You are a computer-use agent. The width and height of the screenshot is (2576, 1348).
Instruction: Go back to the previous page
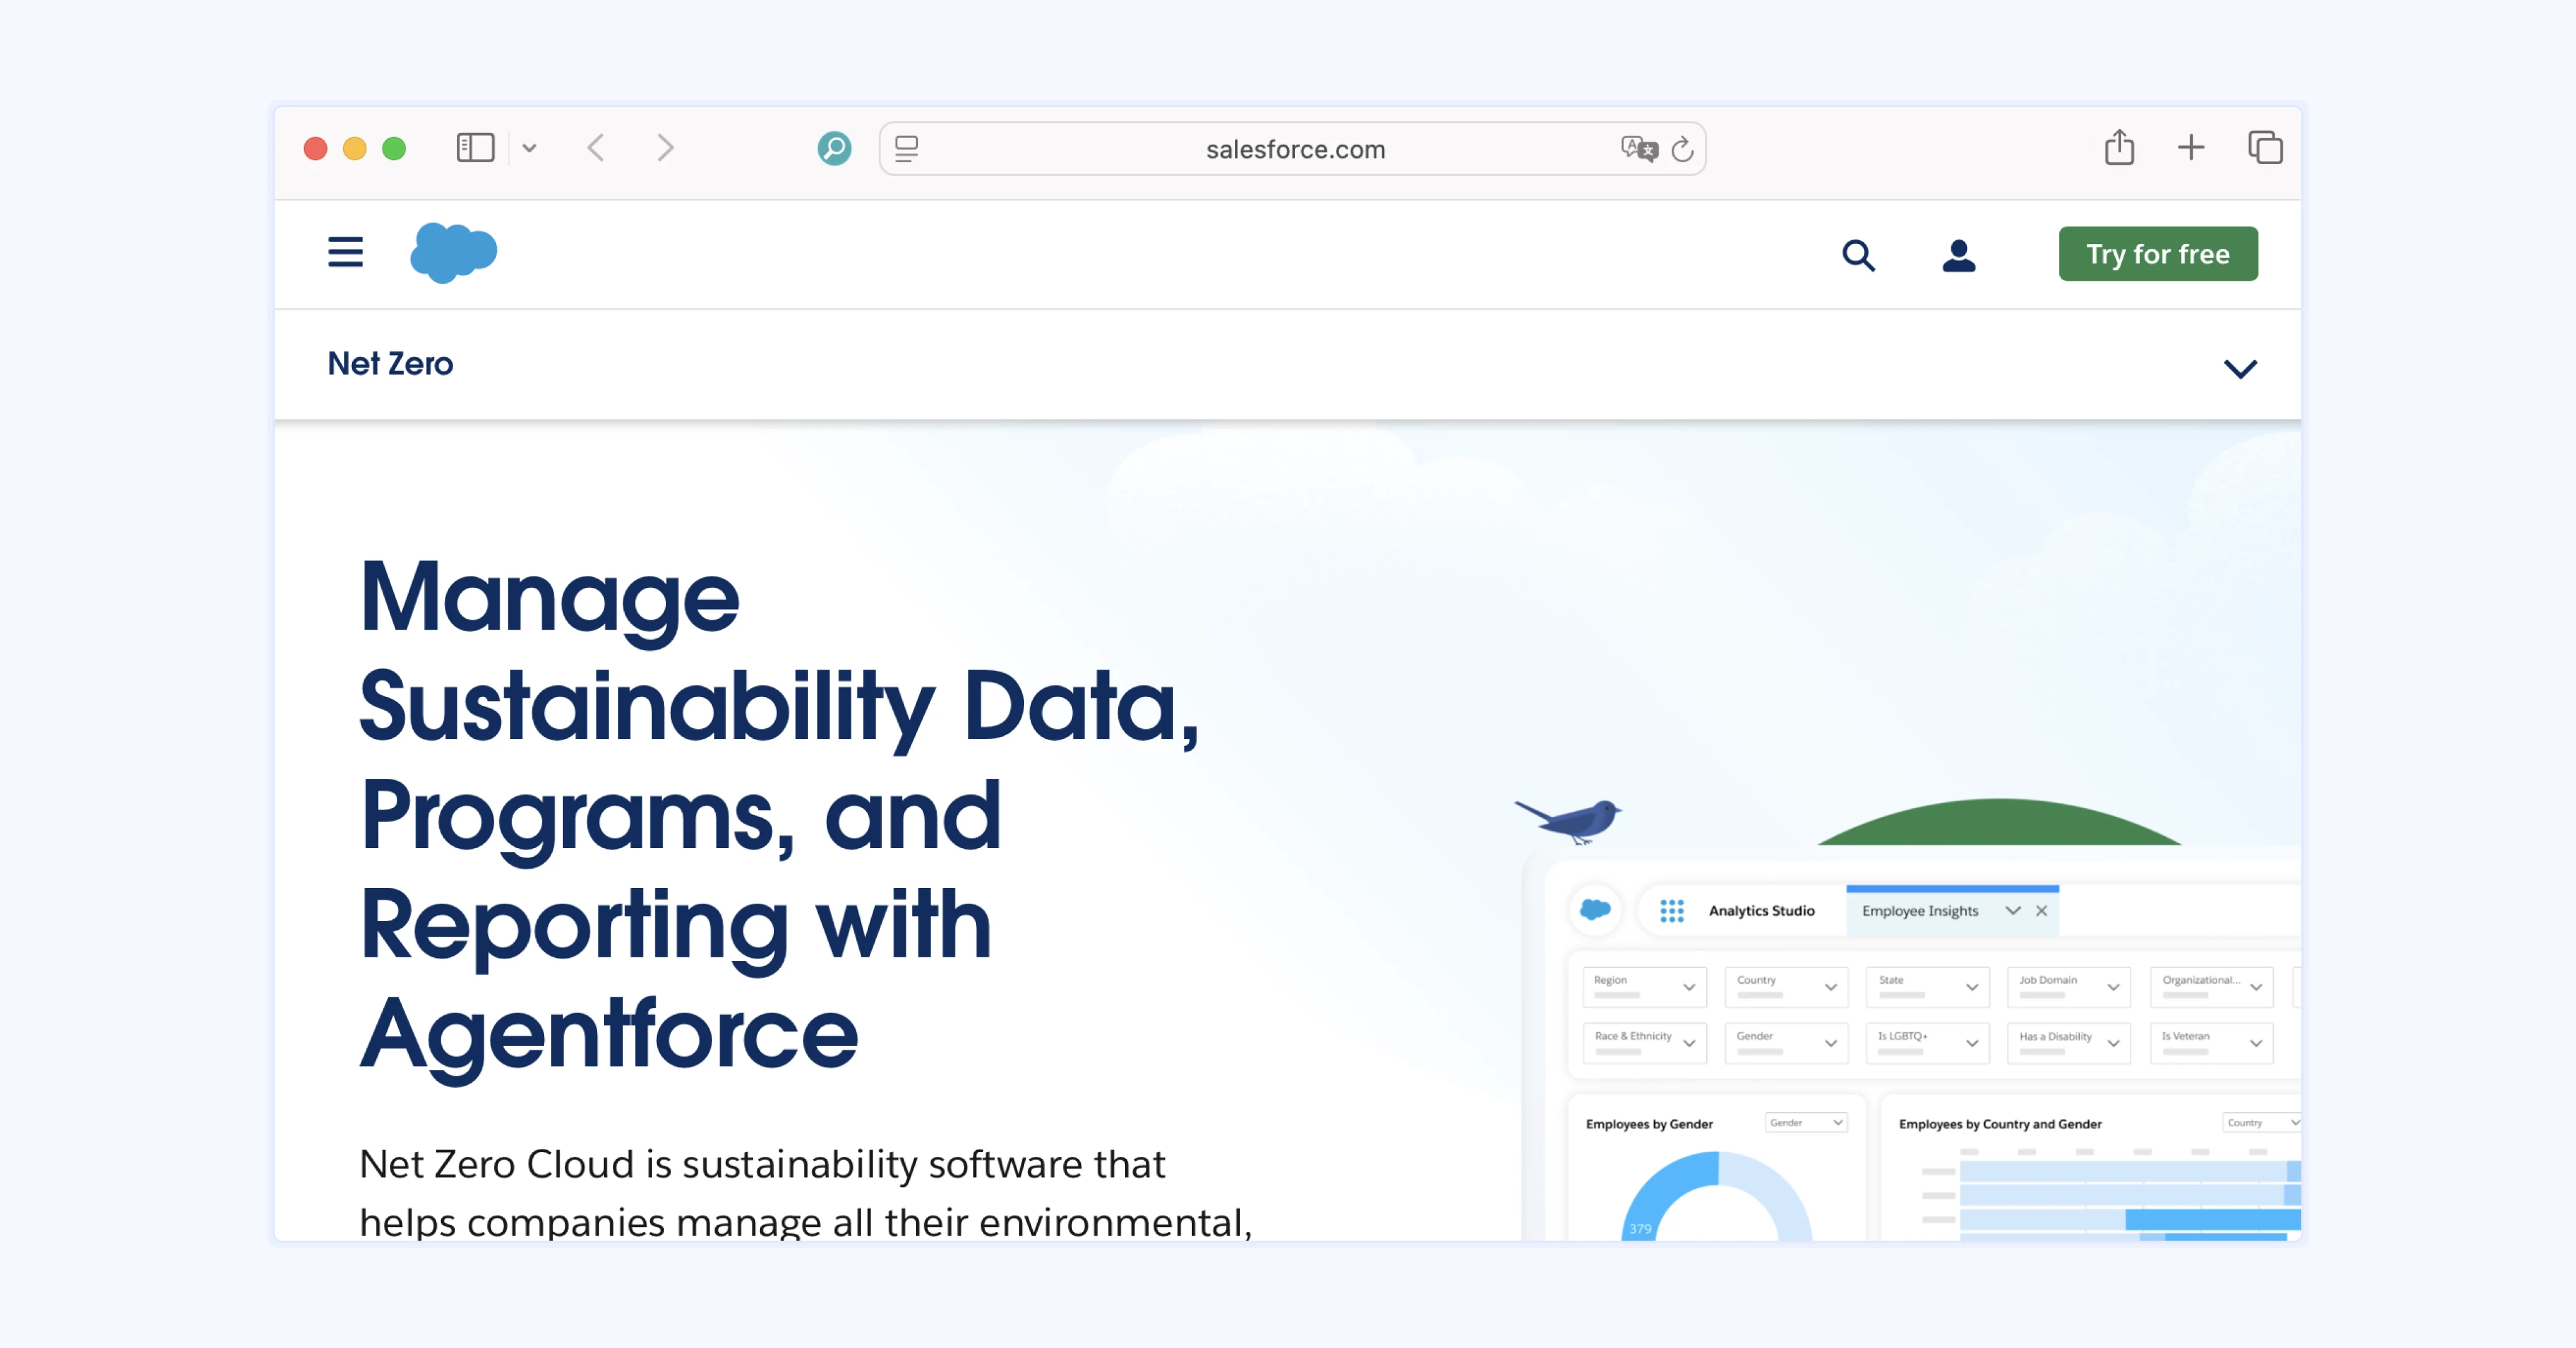[x=596, y=148]
